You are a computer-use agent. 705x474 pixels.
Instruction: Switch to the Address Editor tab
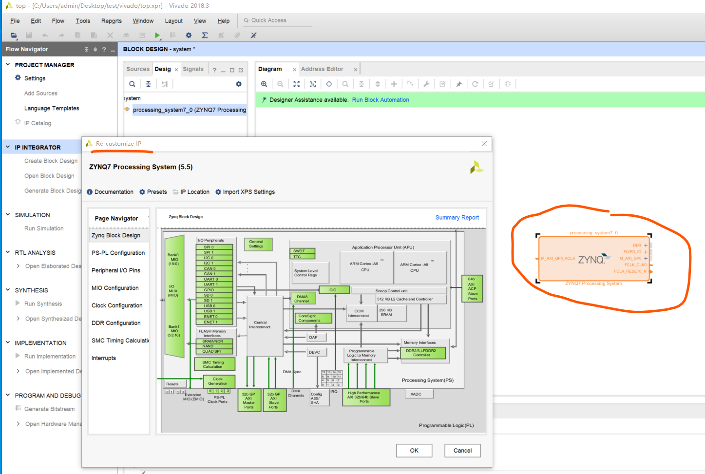322,69
